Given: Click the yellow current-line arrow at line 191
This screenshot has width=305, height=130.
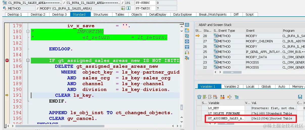Looking at the screenshot, I should click(x=7, y=95).
